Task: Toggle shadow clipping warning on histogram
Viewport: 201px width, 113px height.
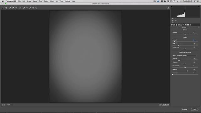Action: (x=171, y=7)
